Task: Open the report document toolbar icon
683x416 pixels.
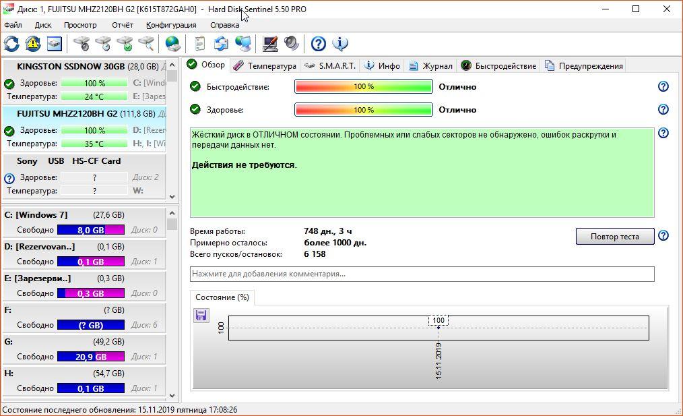Action: [199, 44]
